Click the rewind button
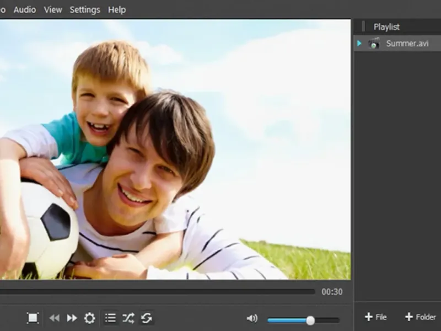This screenshot has width=441, height=331. click(x=54, y=318)
